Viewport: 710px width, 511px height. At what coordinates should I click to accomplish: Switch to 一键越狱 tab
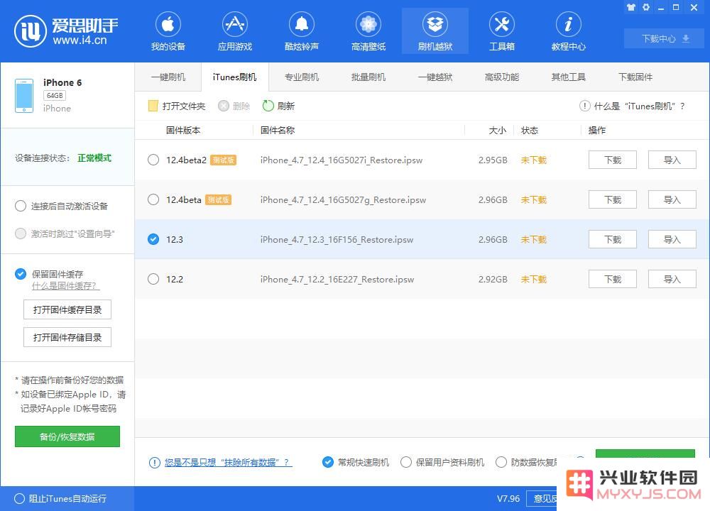(435, 77)
